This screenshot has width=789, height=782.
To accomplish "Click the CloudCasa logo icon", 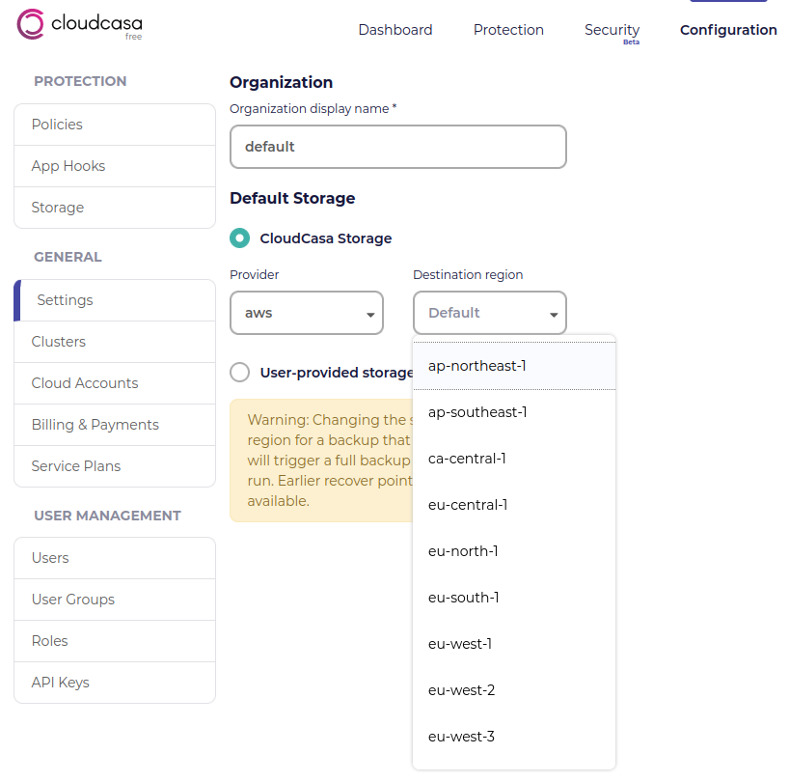I will 30,24.
